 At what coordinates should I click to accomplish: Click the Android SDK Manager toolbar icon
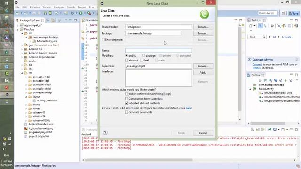(x=45, y=13)
